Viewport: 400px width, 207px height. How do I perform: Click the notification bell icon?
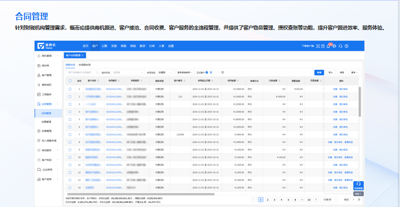[x=329, y=46]
